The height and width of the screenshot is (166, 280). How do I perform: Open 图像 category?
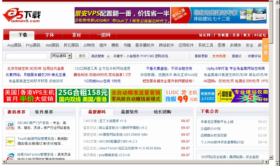pos(222,45)
